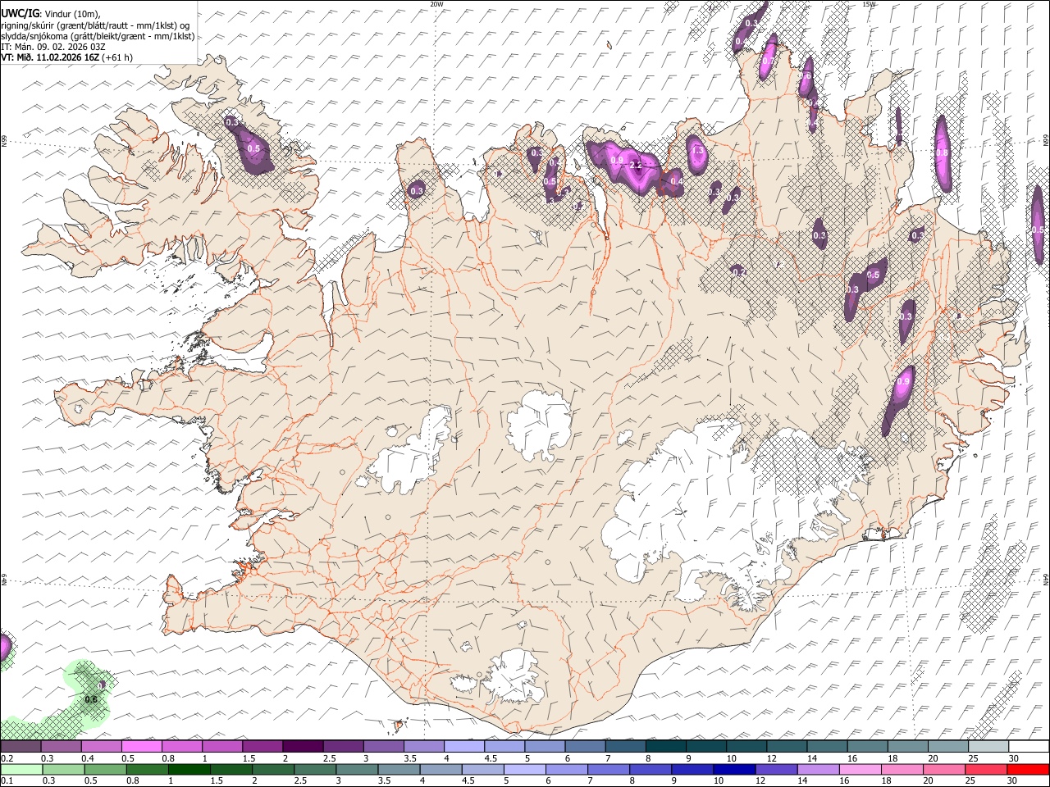Image resolution: width=1050 pixels, height=787 pixels.
Task: Click the upper legend swatch labeled 4.5
Action: (504, 747)
